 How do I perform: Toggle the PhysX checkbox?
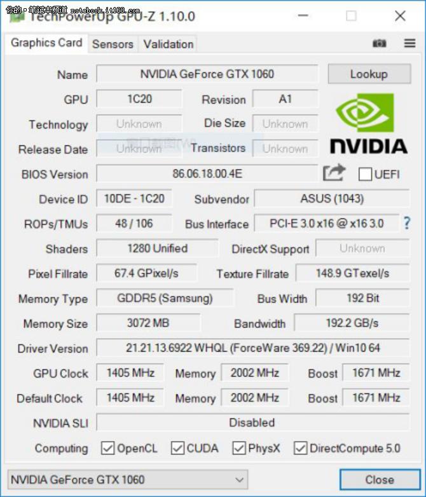[x=239, y=448]
